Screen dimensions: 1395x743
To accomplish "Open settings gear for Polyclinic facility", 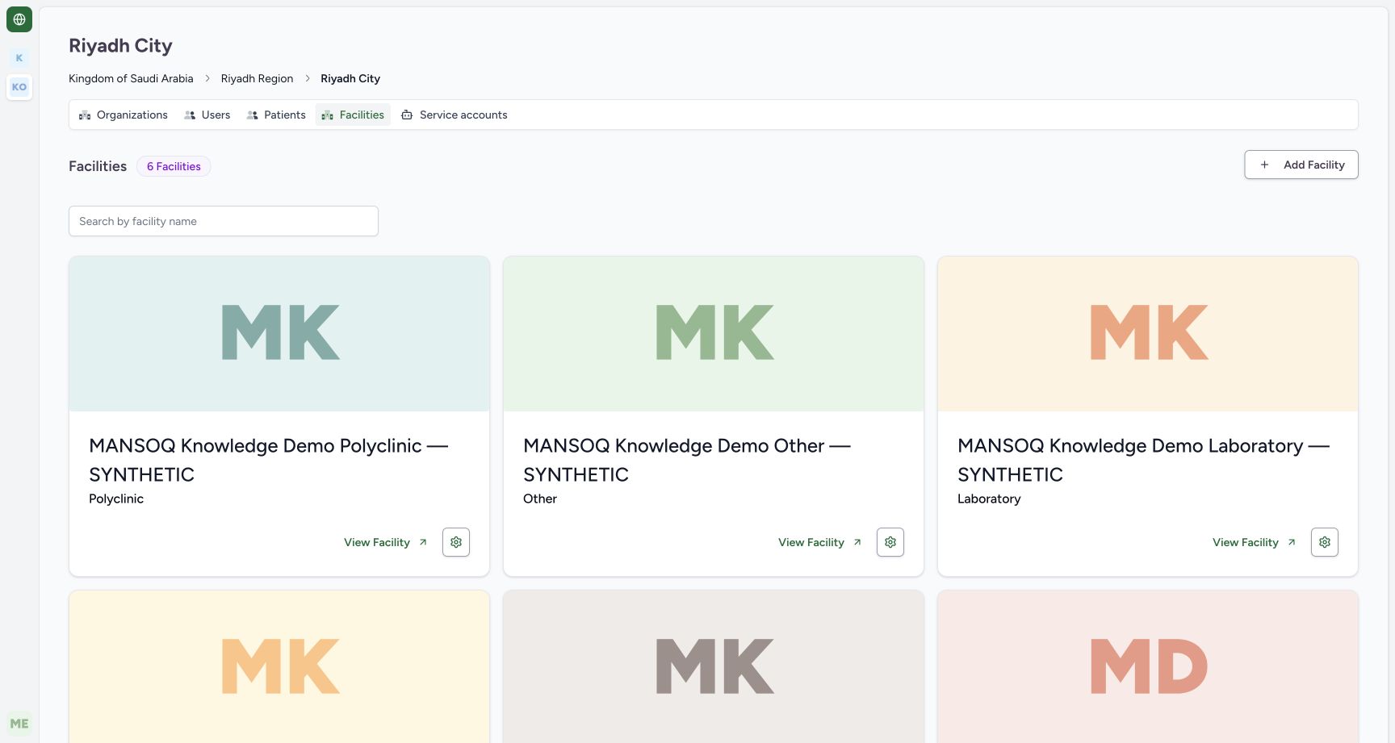I will pyautogui.click(x=456, y=542).
